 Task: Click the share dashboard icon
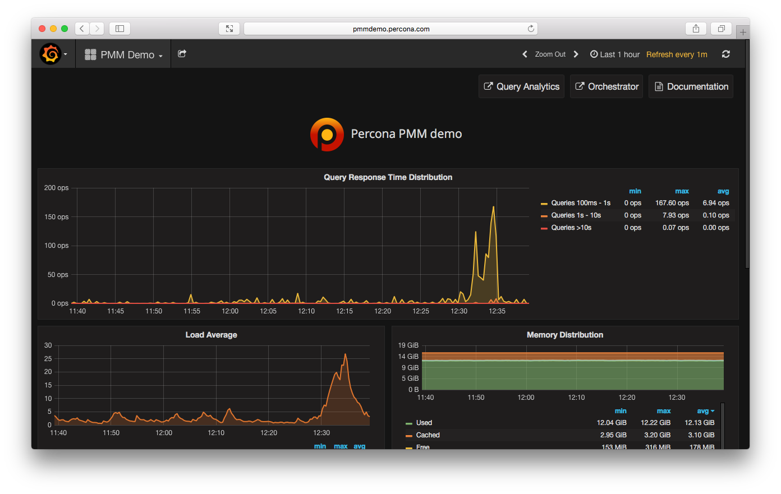(x=182, y=54)
